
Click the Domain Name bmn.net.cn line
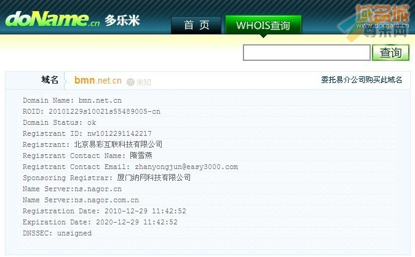click(72, 100)
